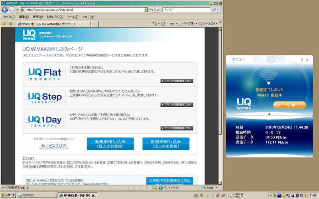Click the @nifty search box
The image size is (319, 199).
click(187, 10)
